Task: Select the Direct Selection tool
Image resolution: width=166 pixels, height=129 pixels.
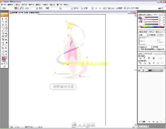Action: (x=6, y=19)
